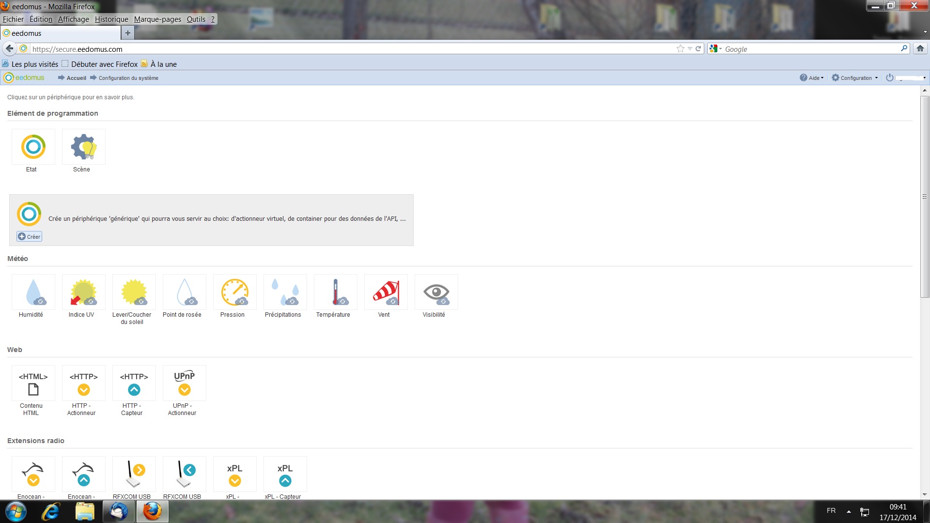Click the page vertical scrollbar thumb
Image resolution: width=930 pixels, height=523 pixels.
click(925, 197)
